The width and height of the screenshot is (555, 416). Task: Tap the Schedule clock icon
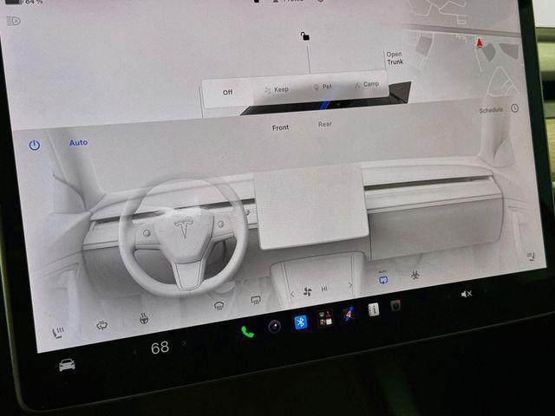tap(514, 108)
